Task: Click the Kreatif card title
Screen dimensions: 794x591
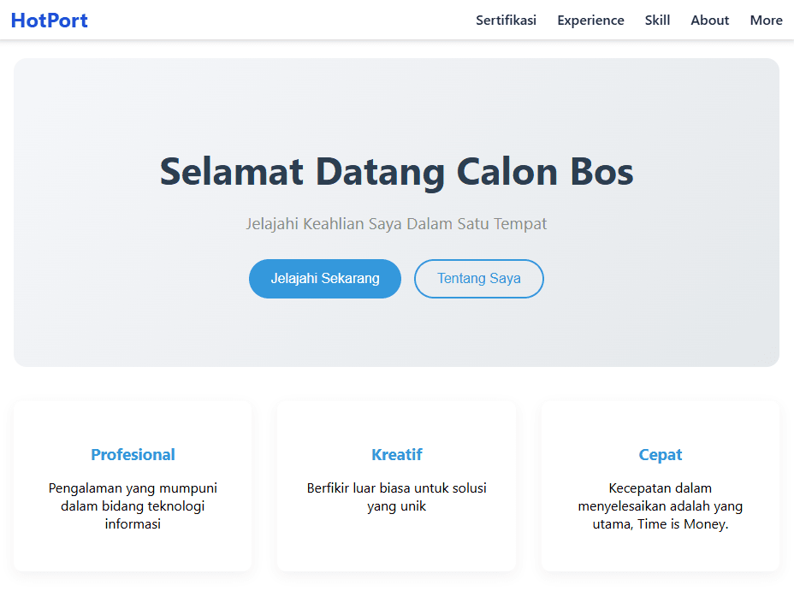Action: (396, 455)
